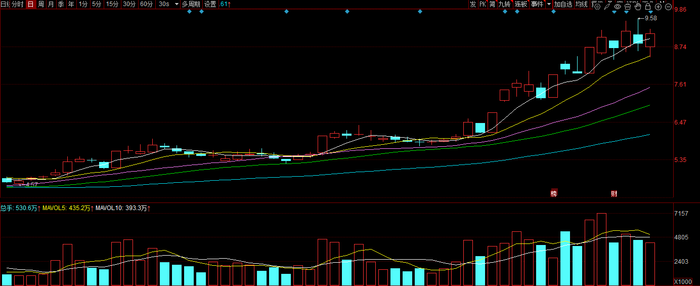Expand dropdown arrow next to 事件

pyautogui.click(x=549, y=4)
